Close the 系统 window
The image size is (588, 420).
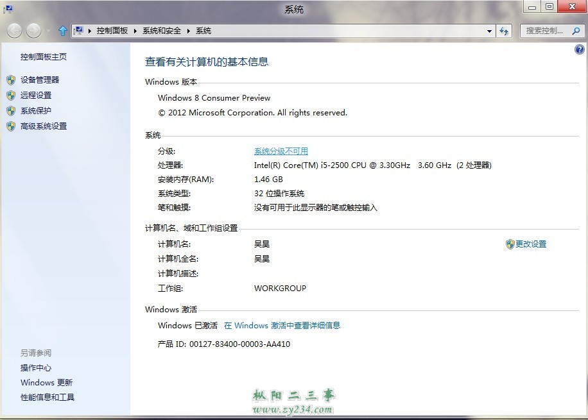(x=572, y=7)
